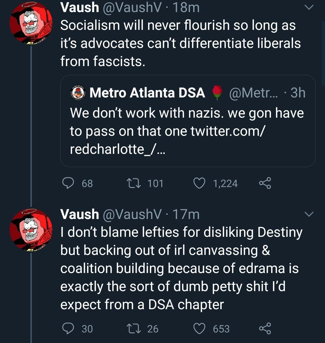
Task: Open Vaush's avatar on the second tweet
Action: 31,229
